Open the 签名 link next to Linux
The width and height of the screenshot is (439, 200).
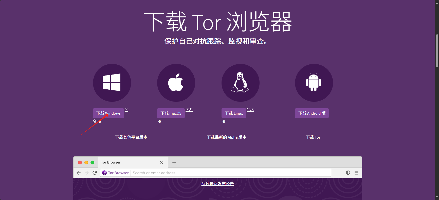pos(250,110)
